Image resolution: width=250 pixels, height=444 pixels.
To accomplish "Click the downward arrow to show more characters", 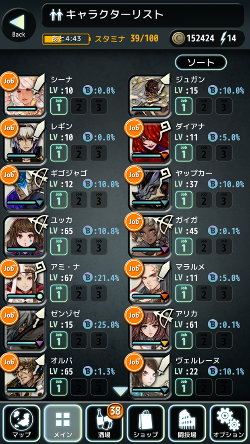I will click(120, 391).
